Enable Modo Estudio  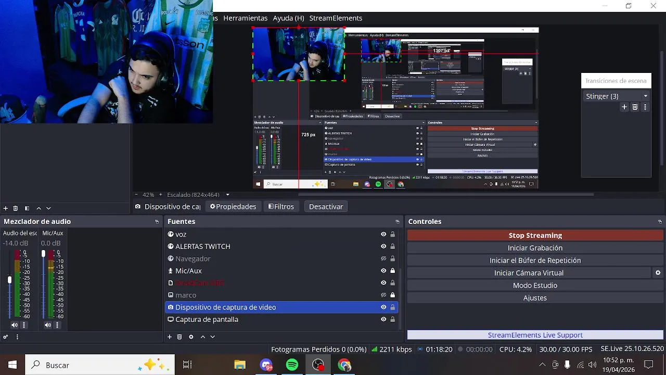[x=535, y=285]
